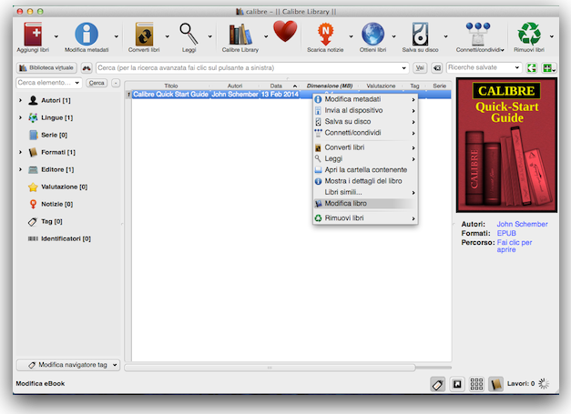The image size is (571, 414).
Task: Open the Converti libri dropdown arrow
Action: point(168,36)
